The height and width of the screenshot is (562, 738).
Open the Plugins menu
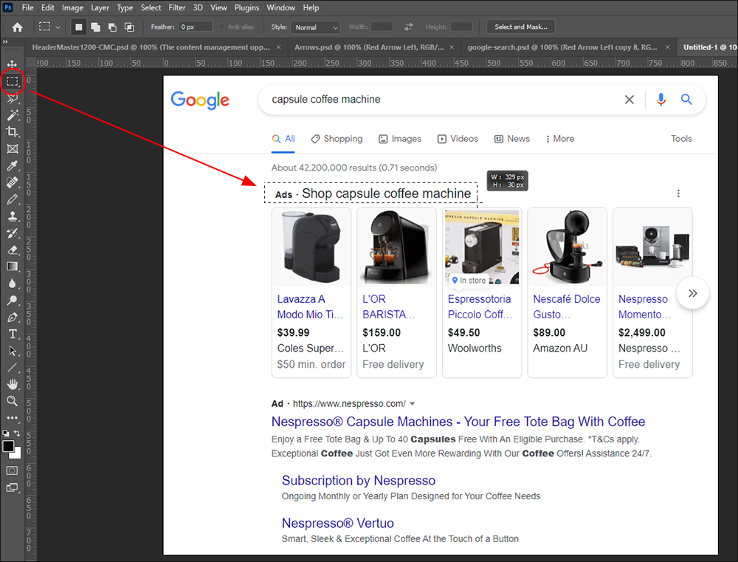[x=246, y=7]
